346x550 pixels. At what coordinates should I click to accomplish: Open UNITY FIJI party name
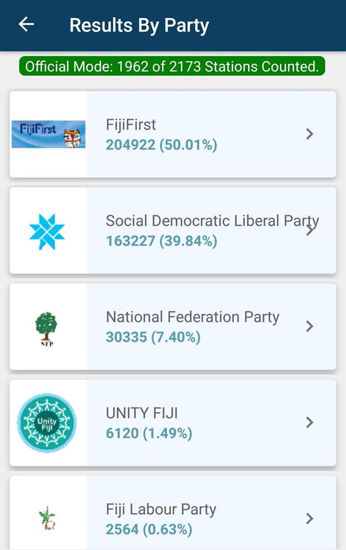click(141, 413)
